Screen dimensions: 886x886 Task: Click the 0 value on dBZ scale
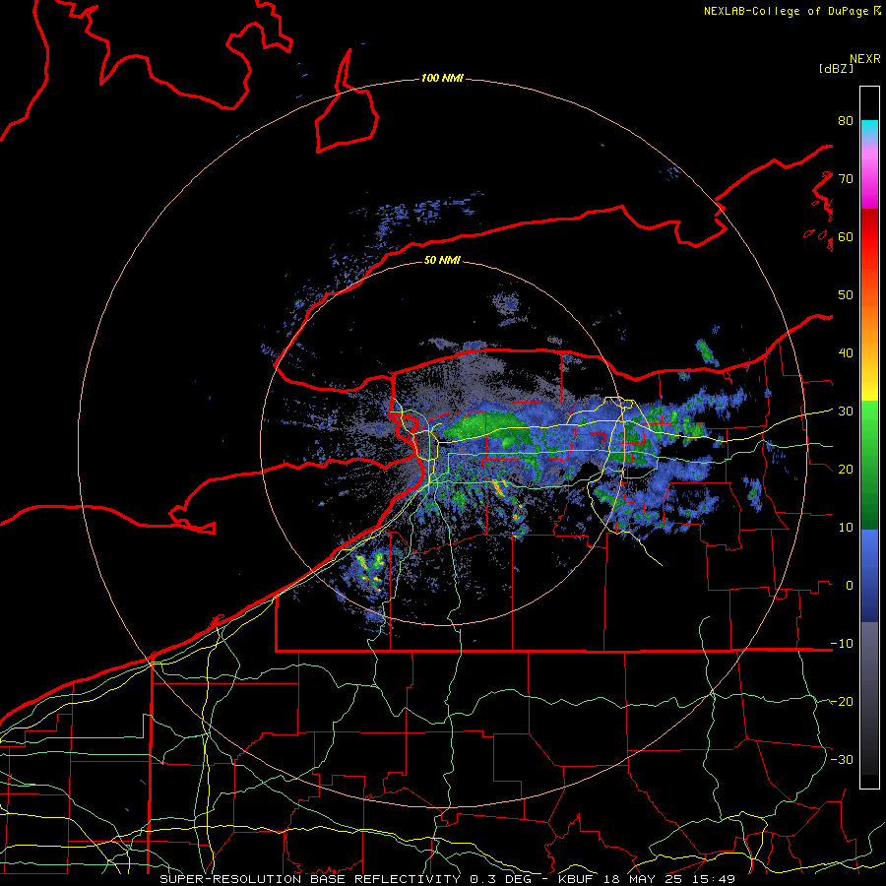point(850,586)
